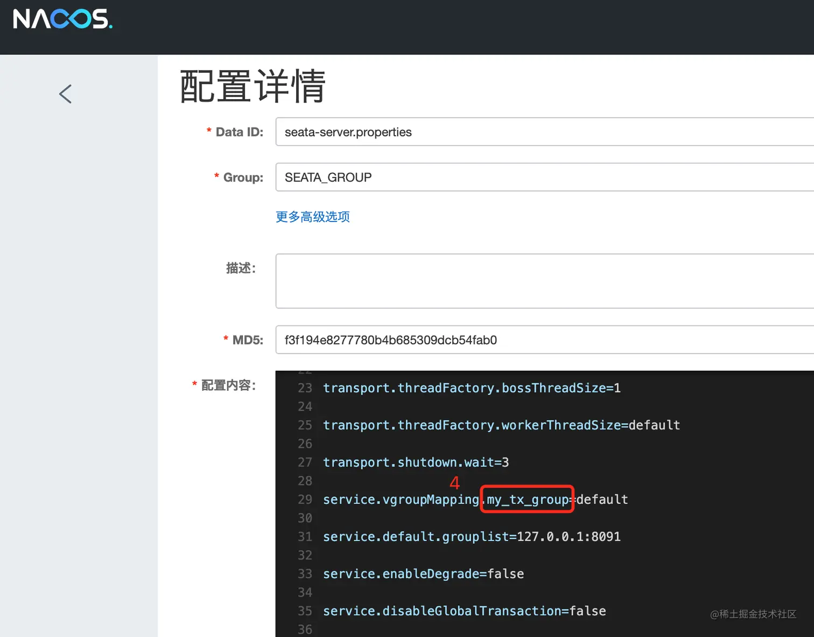Click line 35 service.disableGlobalTransaction=false

(x=464, y=611)
